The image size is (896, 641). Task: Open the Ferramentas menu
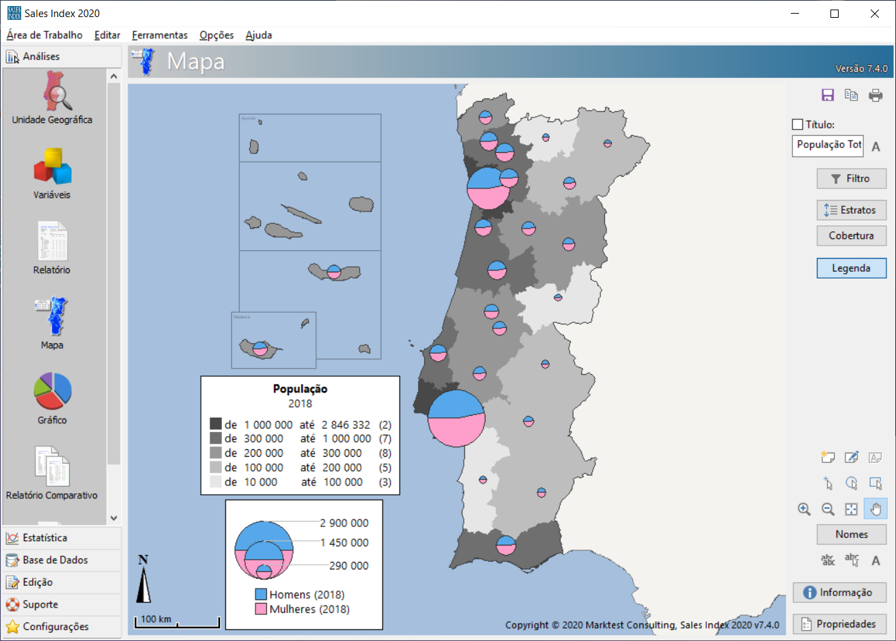tap(160, 35)
